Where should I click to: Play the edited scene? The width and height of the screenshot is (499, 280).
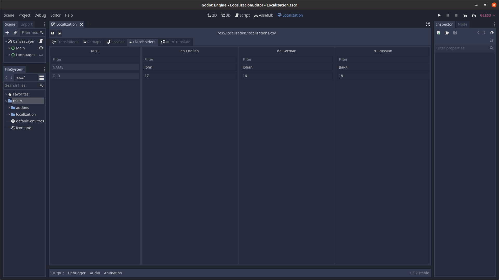click(466, 16)
